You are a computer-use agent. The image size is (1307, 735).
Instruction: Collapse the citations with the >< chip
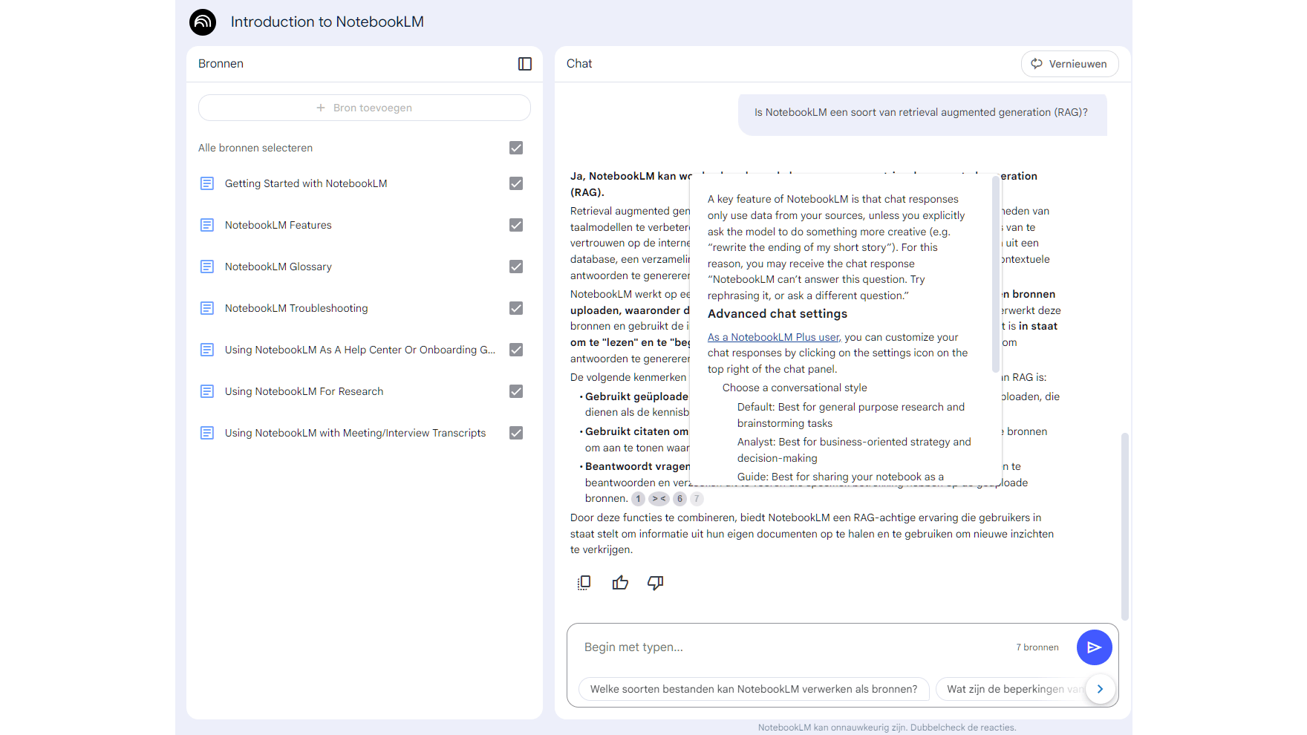[x=659, y=499]
